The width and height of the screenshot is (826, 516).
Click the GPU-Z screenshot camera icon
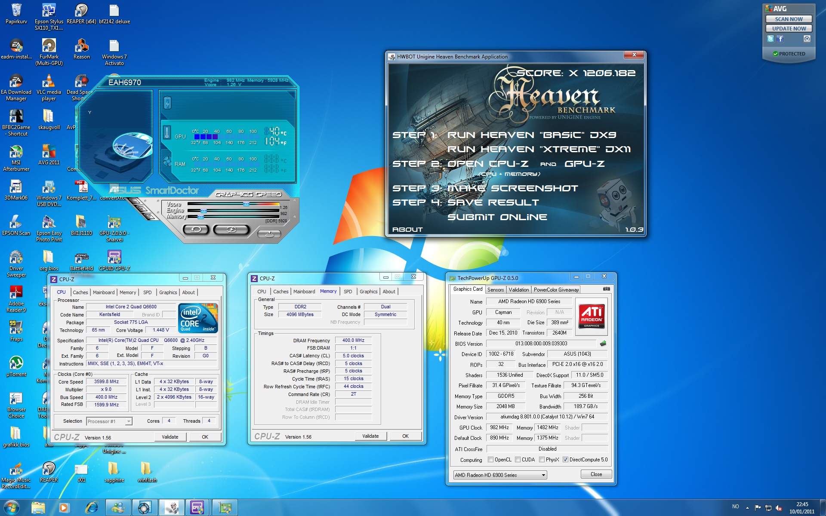606,289
